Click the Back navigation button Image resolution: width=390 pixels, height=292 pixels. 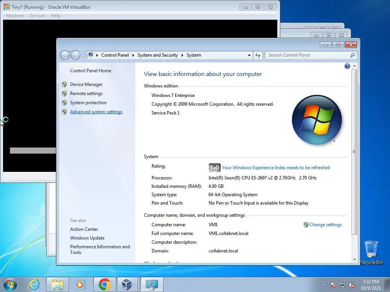tap(65, 55)
